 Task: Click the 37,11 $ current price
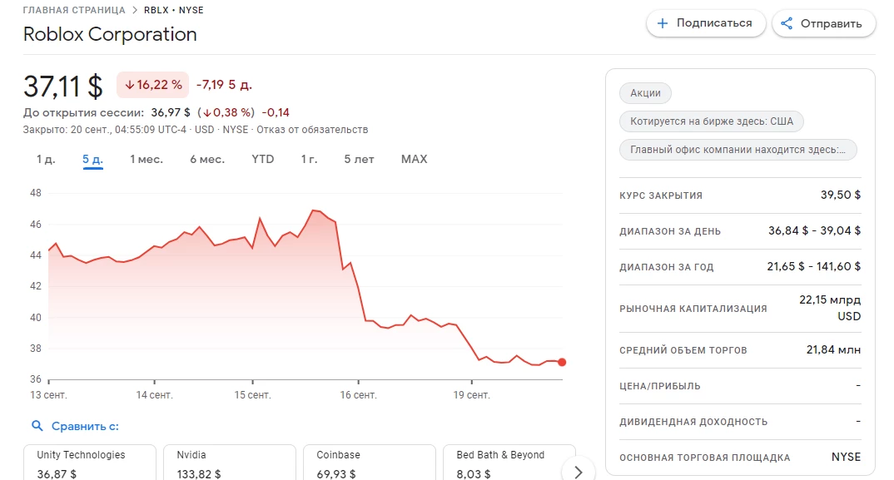63,87
